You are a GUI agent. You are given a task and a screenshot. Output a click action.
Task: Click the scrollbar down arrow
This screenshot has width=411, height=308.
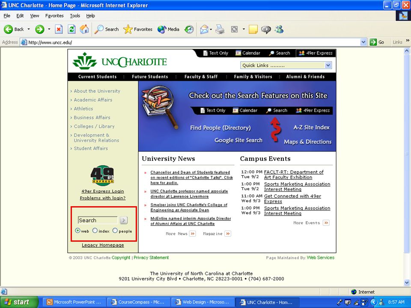[x=407, y=283]
